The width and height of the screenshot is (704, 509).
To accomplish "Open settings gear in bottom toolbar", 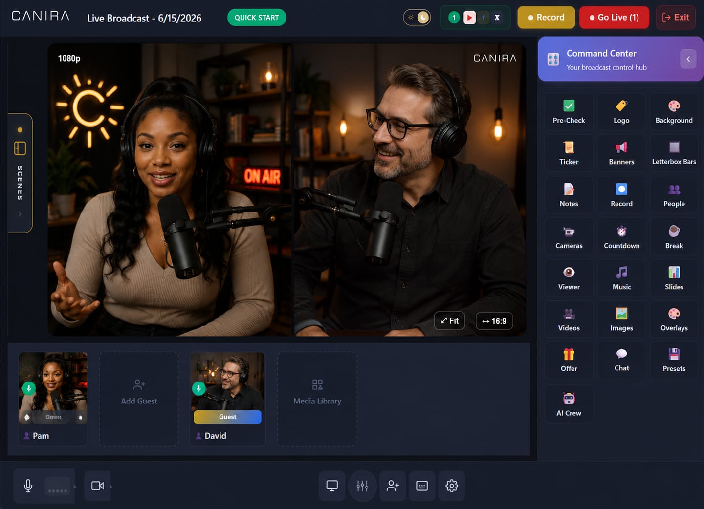I will point(452,486).
